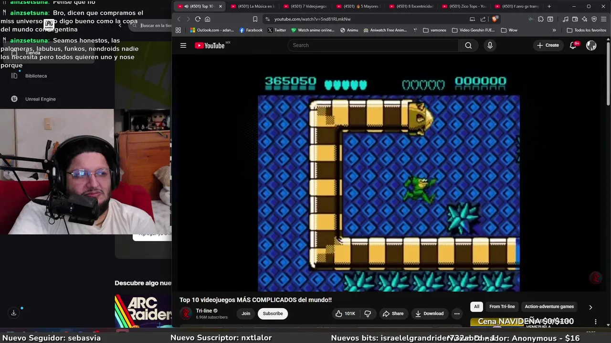Switch to the Zico Tops tab

coord(465,6)
